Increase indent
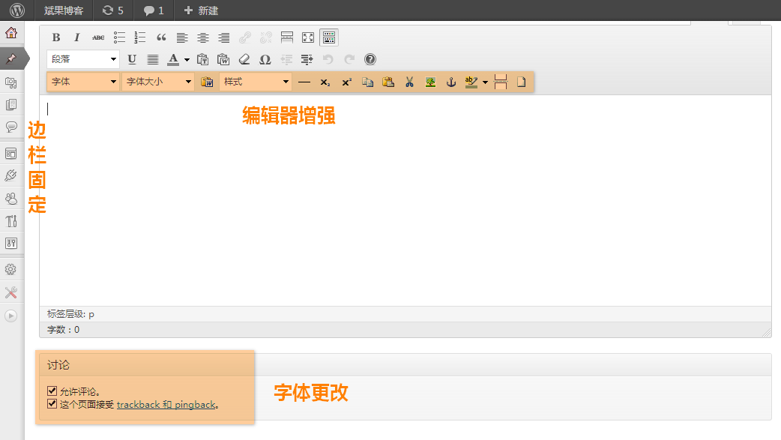This screenshot has width=781, height=440. click(x=307, y=59)
